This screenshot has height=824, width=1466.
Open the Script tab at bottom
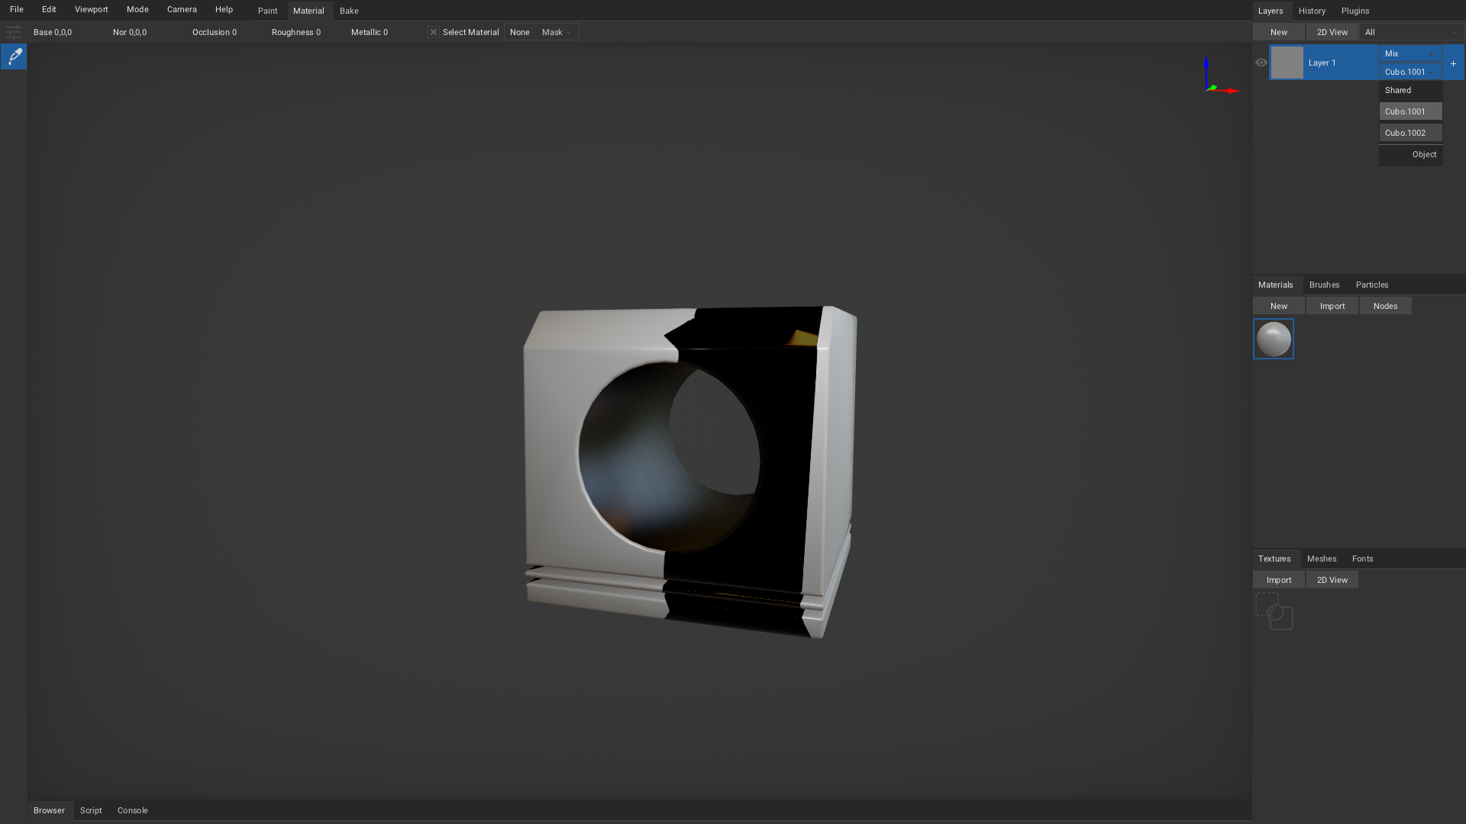click(91, 810)
